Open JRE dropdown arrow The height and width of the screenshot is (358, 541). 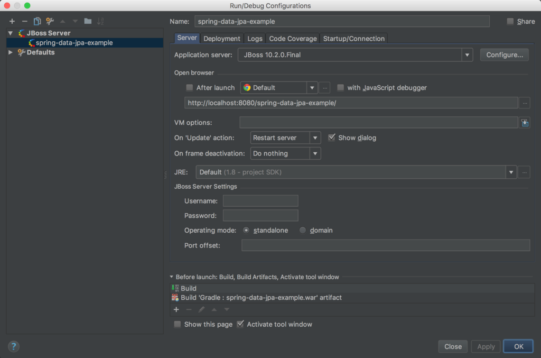[x=511, y=172]
